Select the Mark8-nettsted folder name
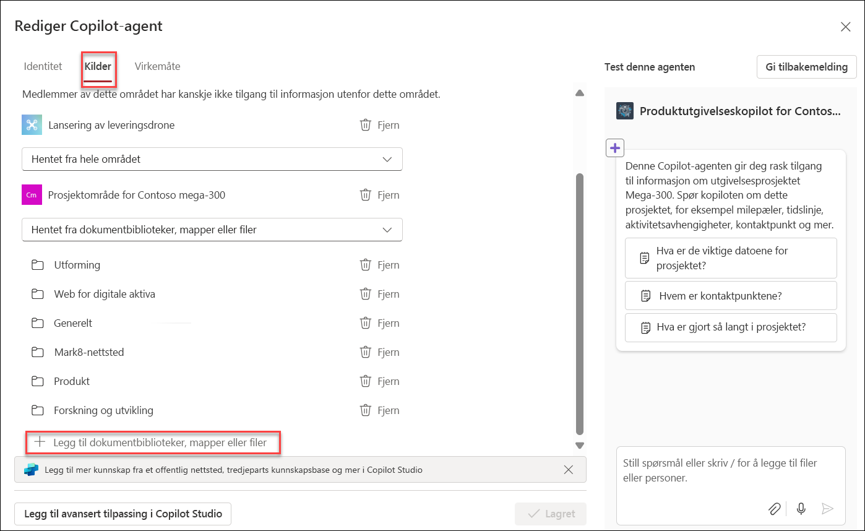 (x=89, y=352)
